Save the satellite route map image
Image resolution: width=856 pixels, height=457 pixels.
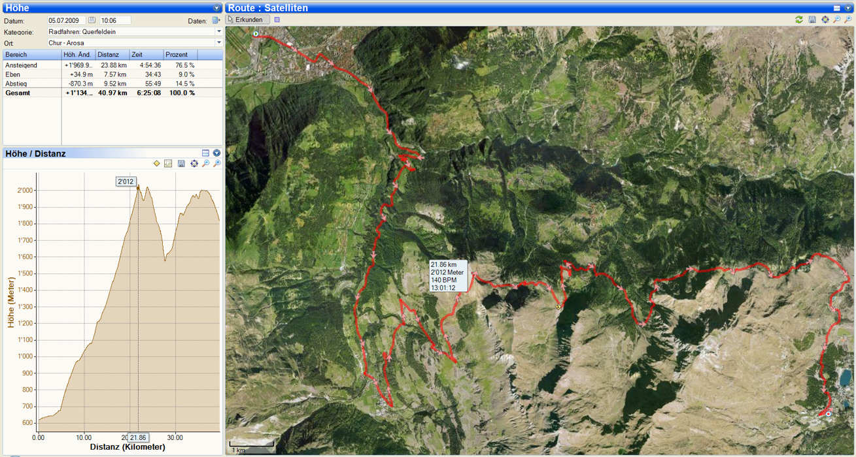(812, 20)
